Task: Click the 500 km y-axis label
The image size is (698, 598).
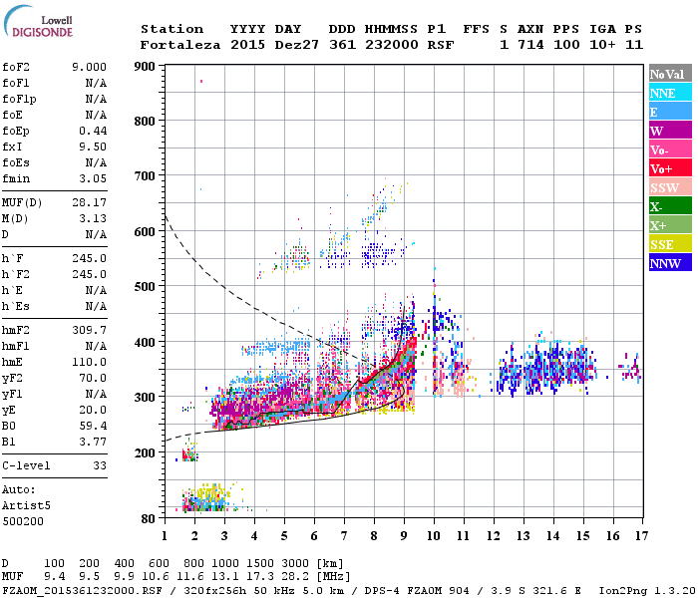Action: (x=145, y=287)
